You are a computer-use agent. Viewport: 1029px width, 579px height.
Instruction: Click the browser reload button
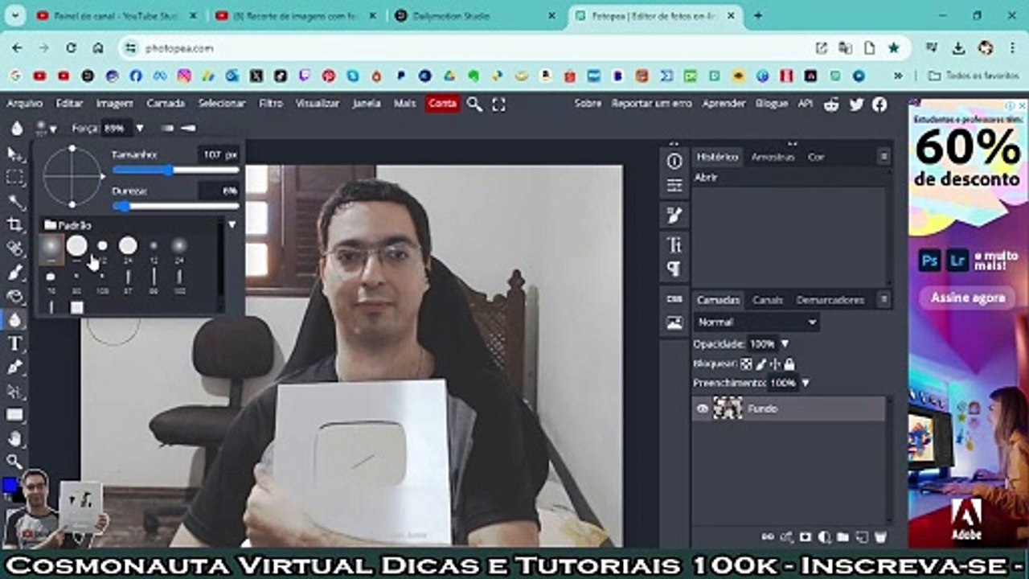[72, 48]
